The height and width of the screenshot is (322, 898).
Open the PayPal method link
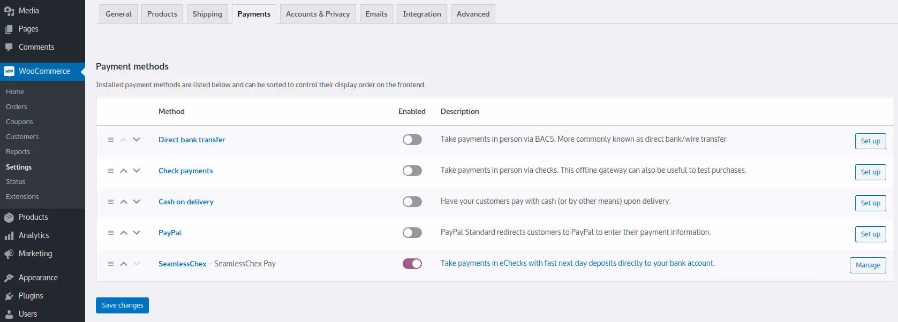[x=170, y=233]
